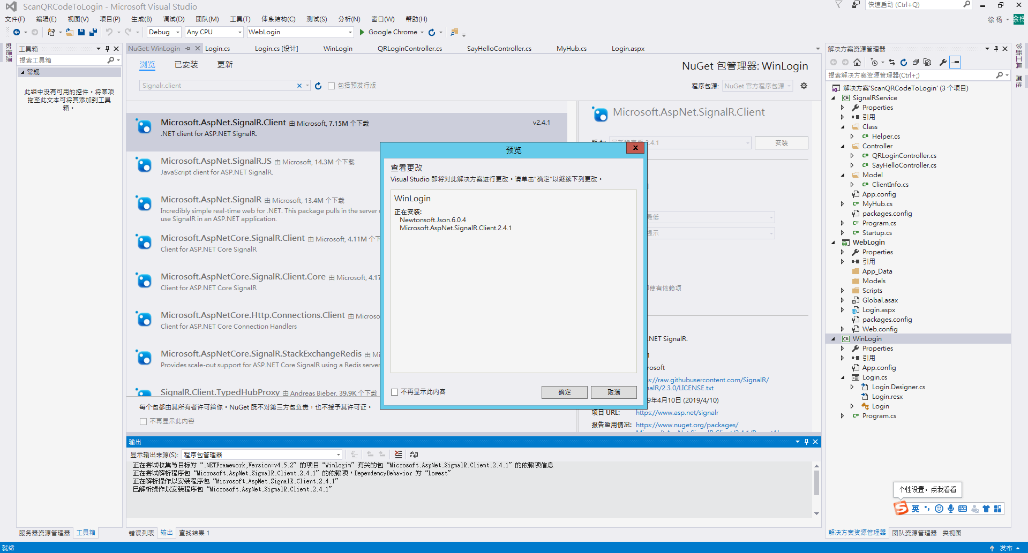The height and width of the screenshot is (553, 1028).
Task: Open the 文件(F) menu
Action: pos(15,19)
